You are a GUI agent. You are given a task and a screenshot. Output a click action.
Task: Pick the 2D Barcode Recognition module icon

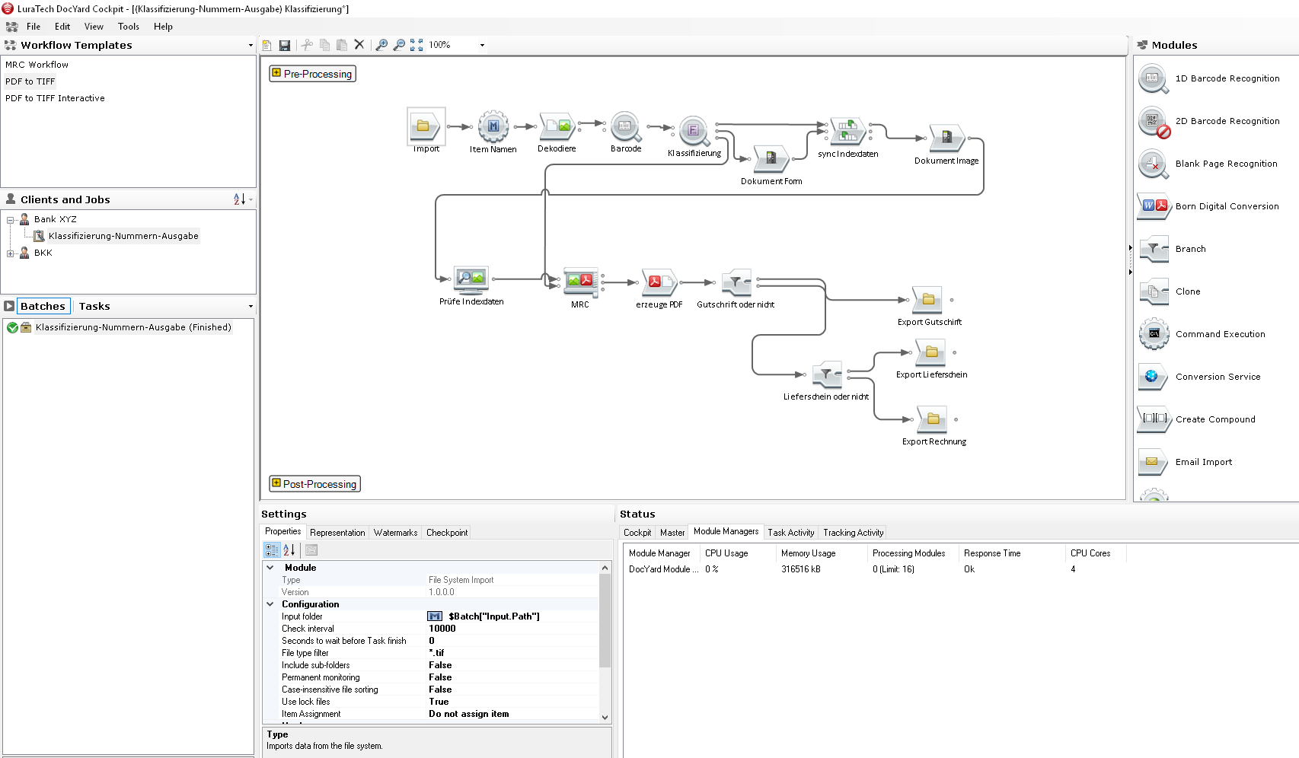[x=1154, y=121]
